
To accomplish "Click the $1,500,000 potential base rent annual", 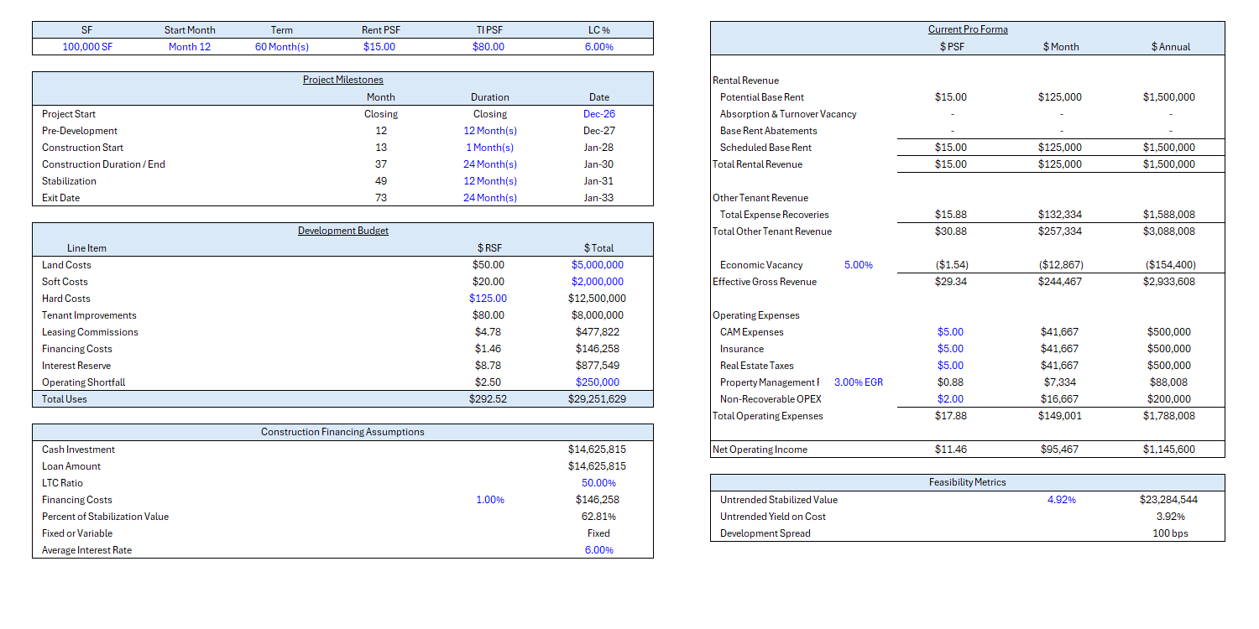I will pos(1169,97).
